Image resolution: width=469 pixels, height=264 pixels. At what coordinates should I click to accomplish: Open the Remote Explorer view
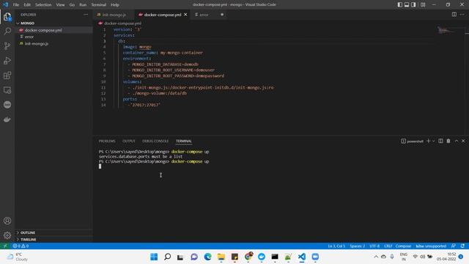7,90
